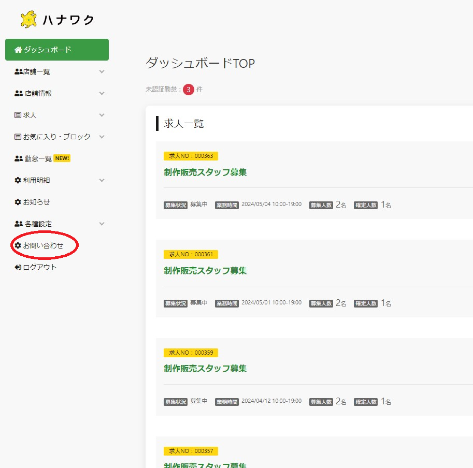473x468 pixels.
Task: Open job 制作販売スタッフ募集 under NO 000361
Action: (205, 271)
